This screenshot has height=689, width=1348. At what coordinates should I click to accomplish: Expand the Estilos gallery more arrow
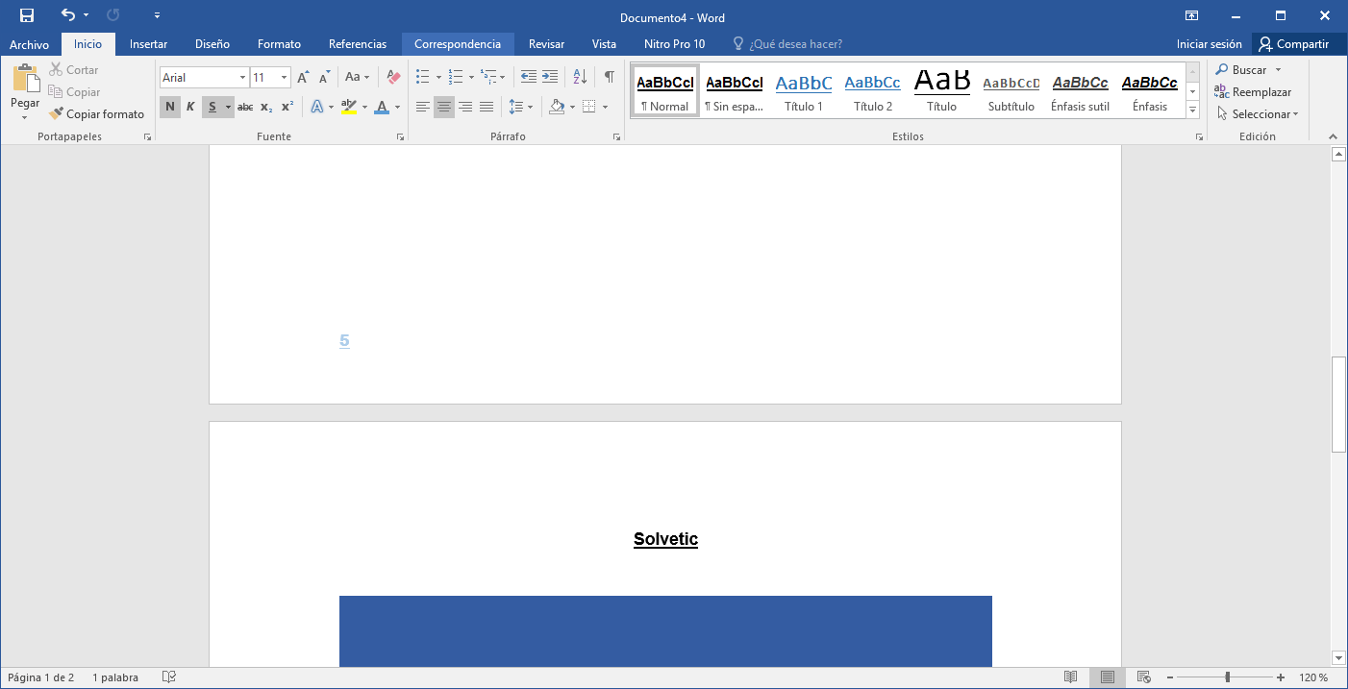[1193, 111]
